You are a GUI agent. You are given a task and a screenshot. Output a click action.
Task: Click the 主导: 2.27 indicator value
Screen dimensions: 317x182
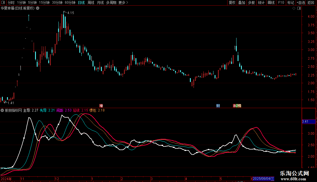coord(31,110)
